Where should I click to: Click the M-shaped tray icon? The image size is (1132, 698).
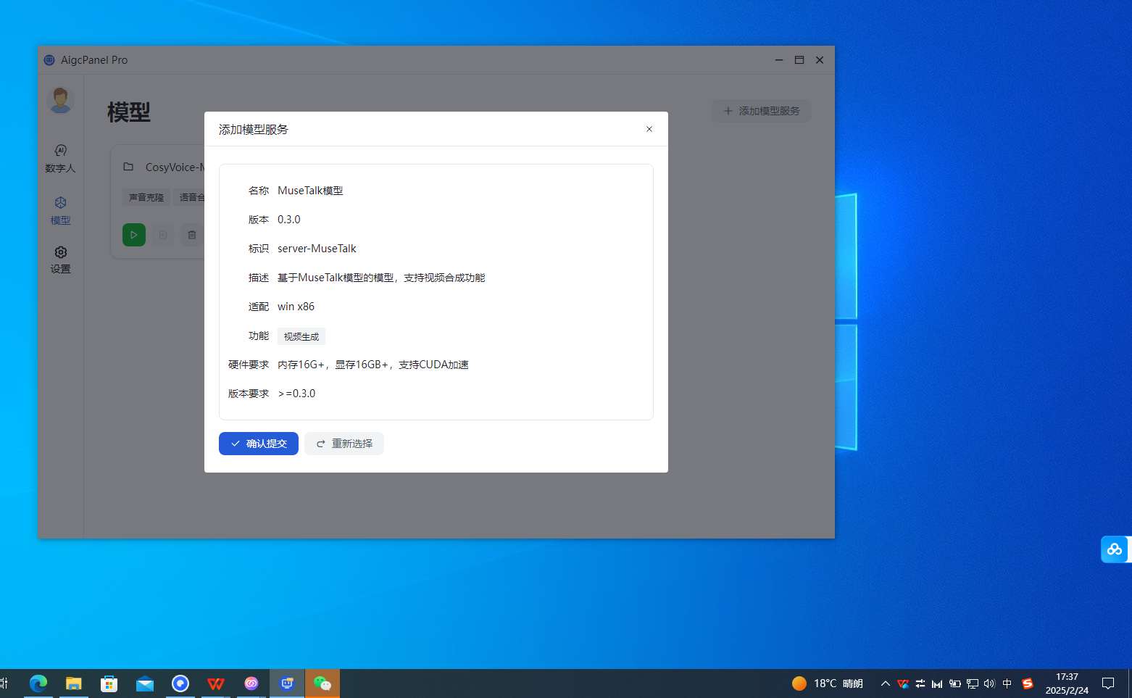coord(937,684)
